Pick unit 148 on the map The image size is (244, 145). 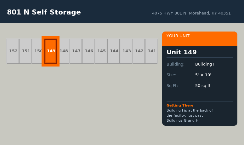click(x=65, y=51)
